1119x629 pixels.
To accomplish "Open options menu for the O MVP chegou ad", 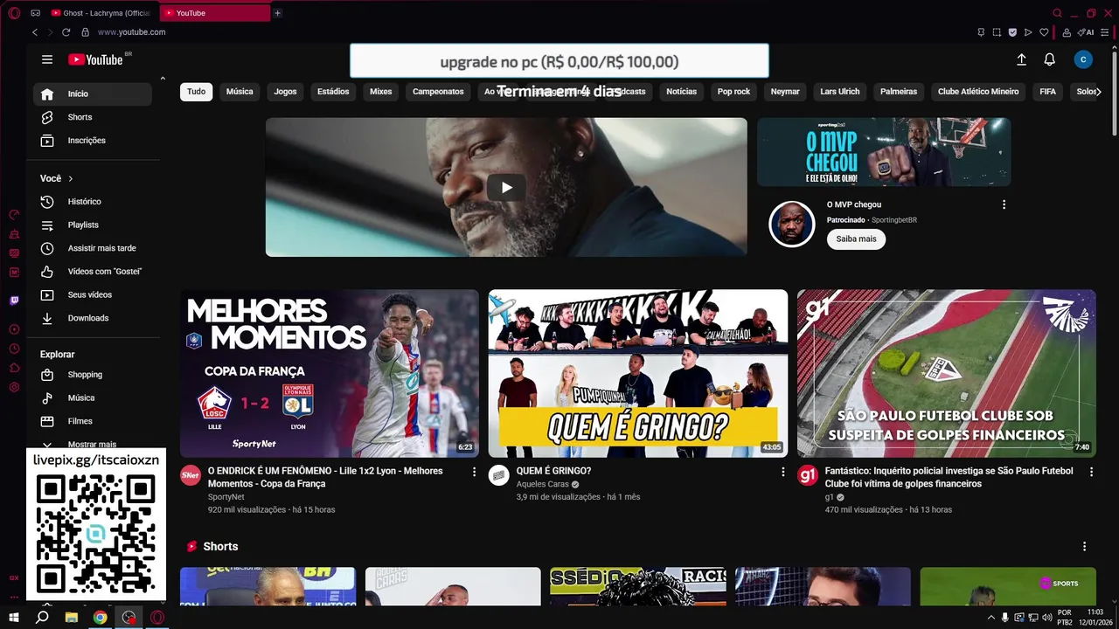I will [x=1004, y=204].
